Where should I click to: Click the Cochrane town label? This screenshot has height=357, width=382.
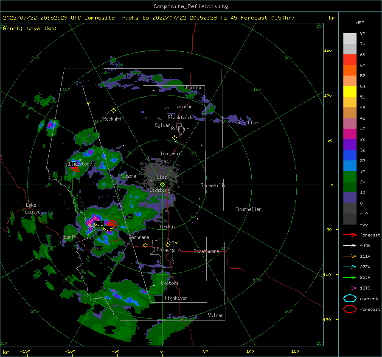[139, 237]
